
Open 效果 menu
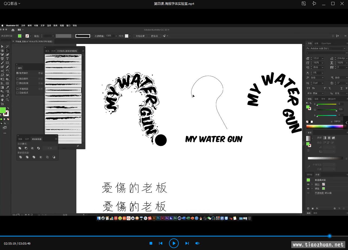point(55,26)
